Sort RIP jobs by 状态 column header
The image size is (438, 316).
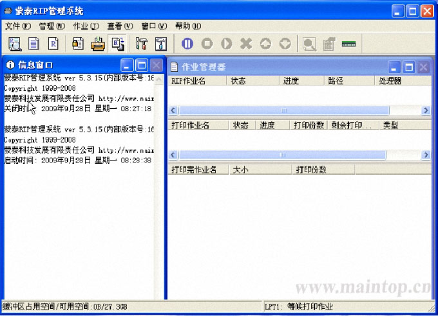[x=238, y=81]
